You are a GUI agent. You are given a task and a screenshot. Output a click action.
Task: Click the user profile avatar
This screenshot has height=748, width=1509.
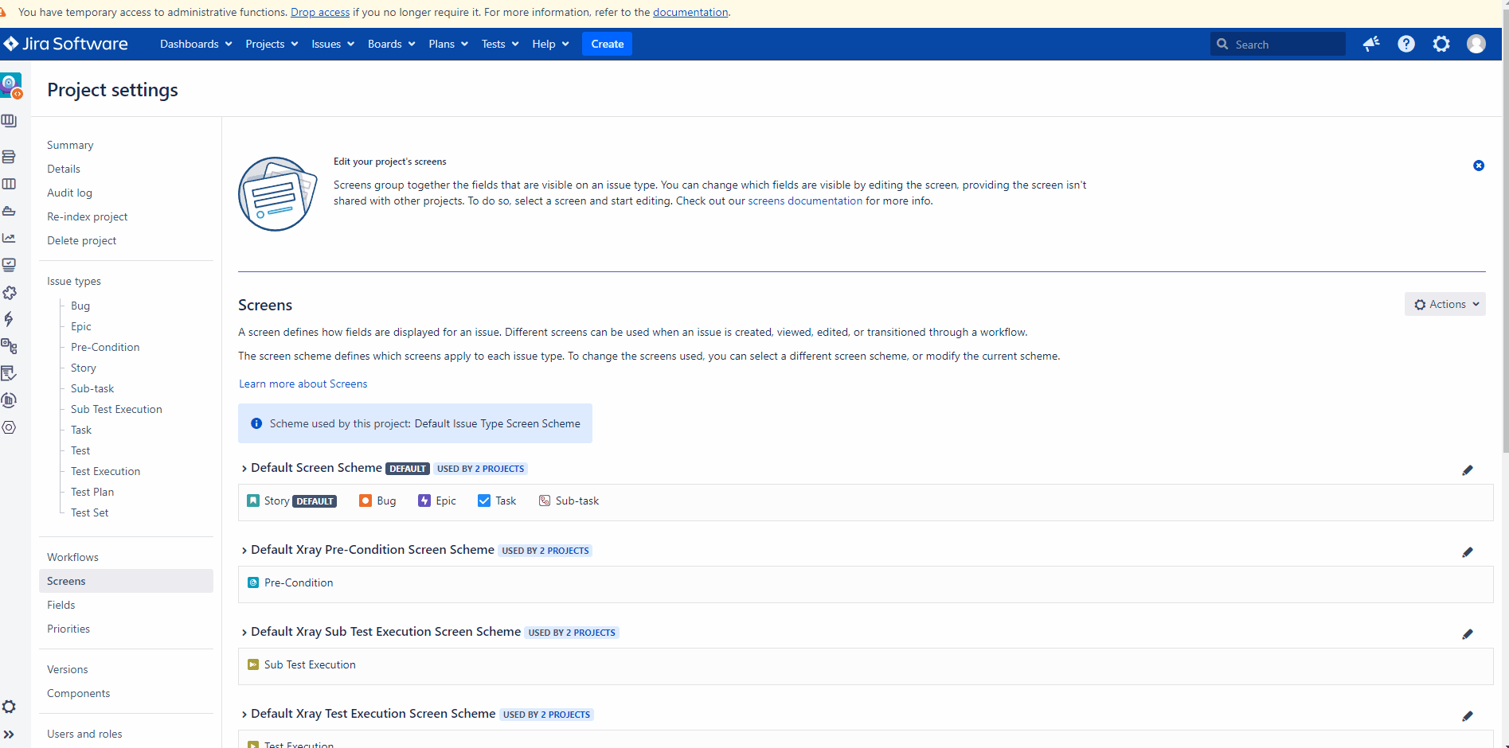[x=1476, y=45]
